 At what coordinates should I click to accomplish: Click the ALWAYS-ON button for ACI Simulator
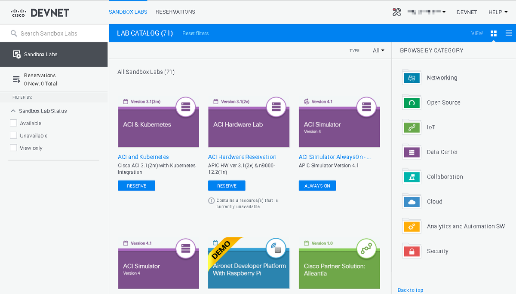(317, 185)
